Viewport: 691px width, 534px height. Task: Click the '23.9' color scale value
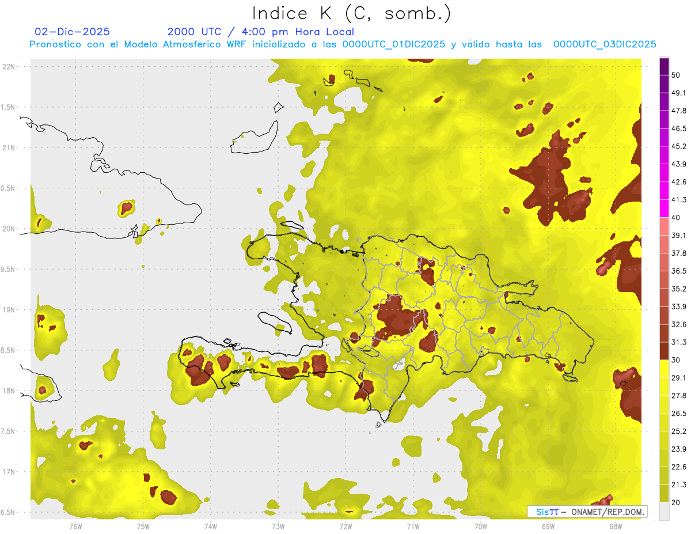pyautogui.click(x=679, y=449)
